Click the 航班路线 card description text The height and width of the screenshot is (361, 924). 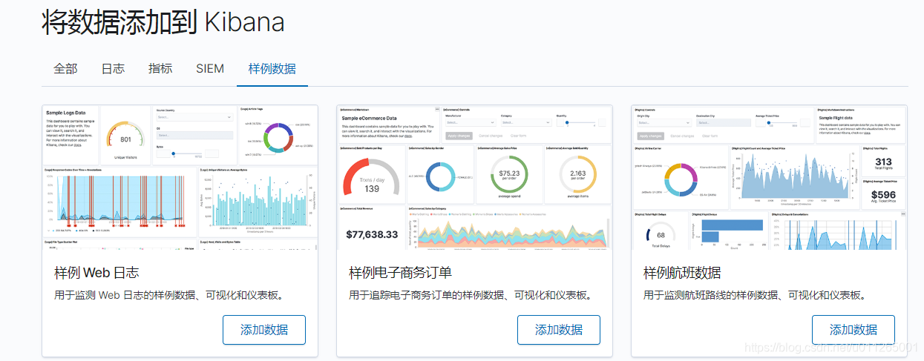[x=755, y=295]
